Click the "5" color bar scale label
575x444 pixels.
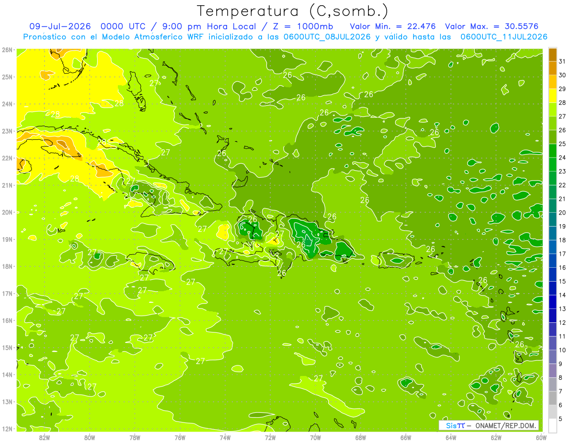pyautogui.click(x=561, y=419)
